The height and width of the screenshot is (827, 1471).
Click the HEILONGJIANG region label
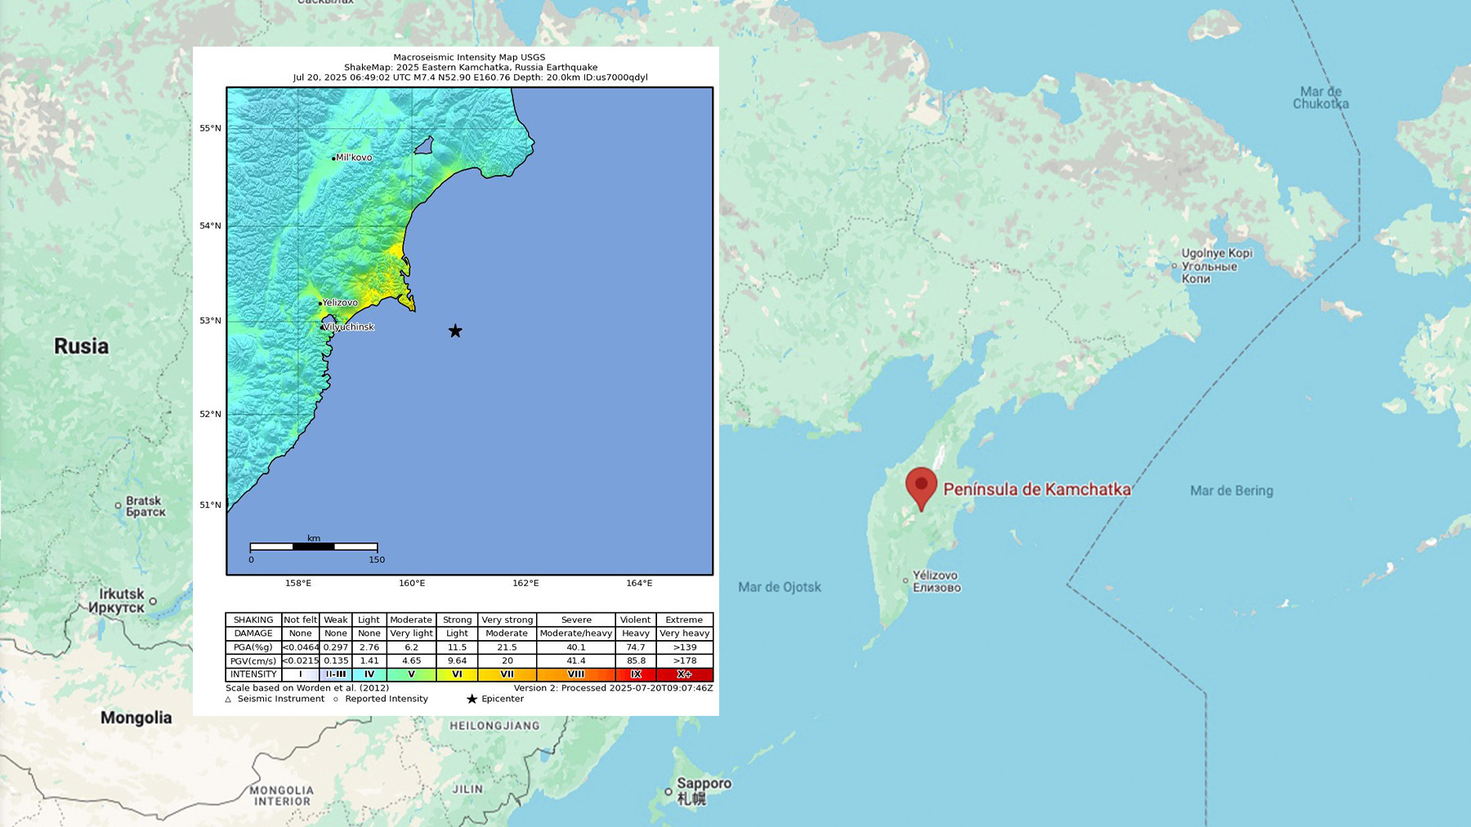tap(494, 726)
